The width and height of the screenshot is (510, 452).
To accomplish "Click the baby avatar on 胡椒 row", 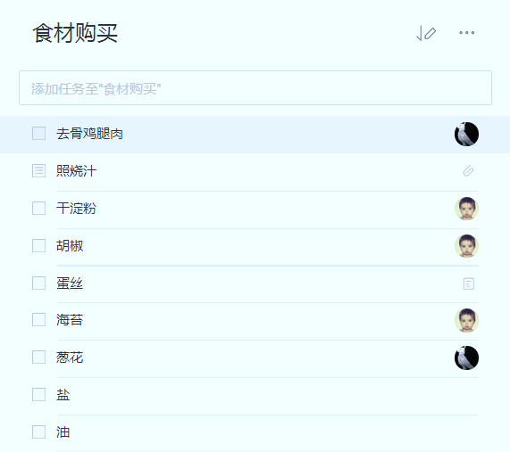I will (466, 246).
